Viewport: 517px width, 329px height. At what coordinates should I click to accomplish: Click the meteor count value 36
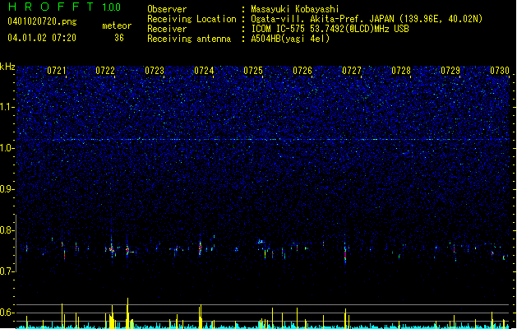point(119,38)
